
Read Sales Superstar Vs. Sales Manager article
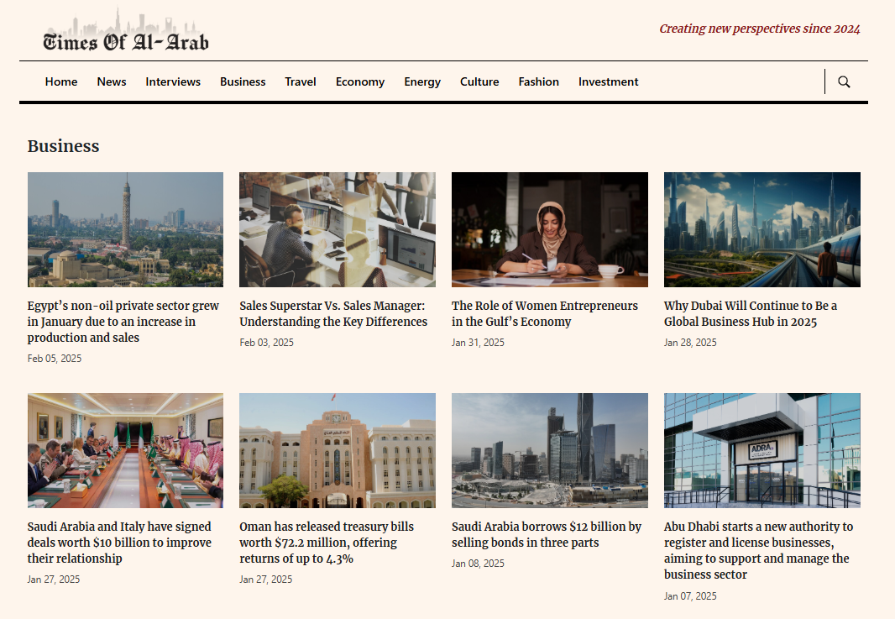pos(333,313)
